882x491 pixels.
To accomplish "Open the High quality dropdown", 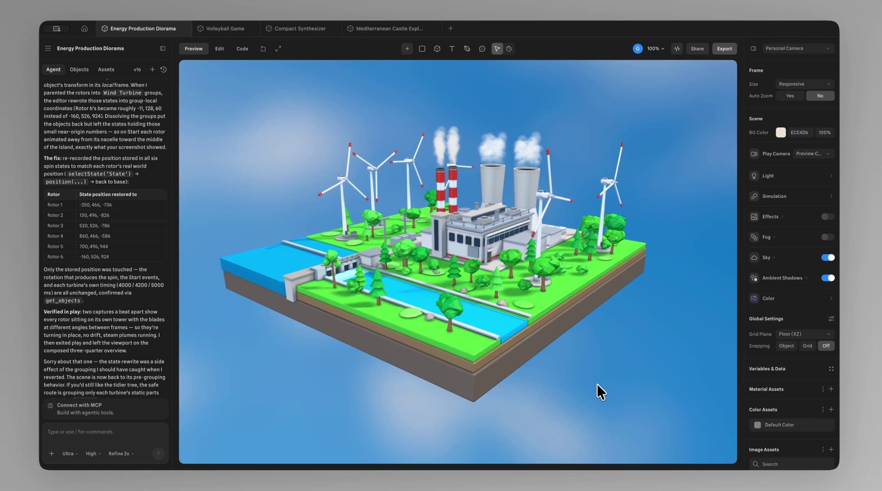I will [93, 454].
